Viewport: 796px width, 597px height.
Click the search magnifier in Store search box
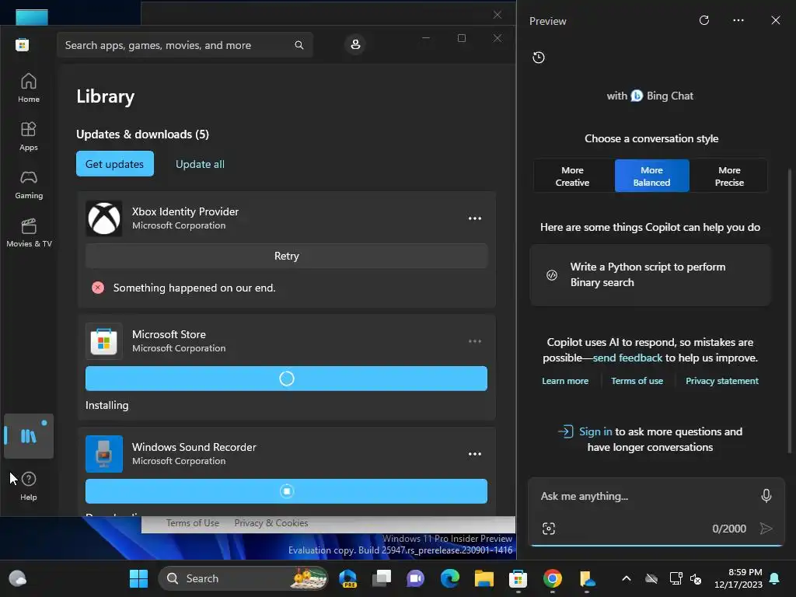tap(299, 45)
